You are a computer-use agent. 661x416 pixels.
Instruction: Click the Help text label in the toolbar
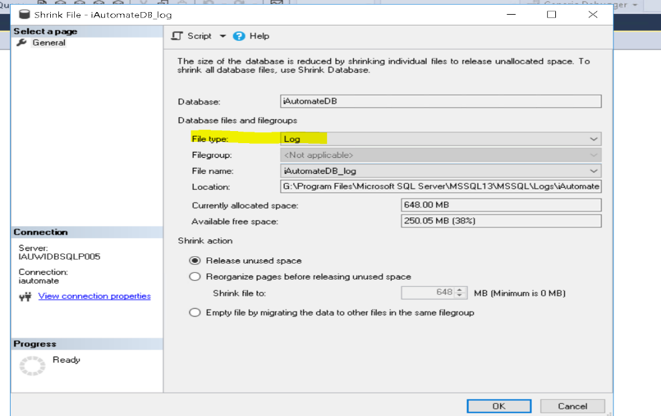260,36
